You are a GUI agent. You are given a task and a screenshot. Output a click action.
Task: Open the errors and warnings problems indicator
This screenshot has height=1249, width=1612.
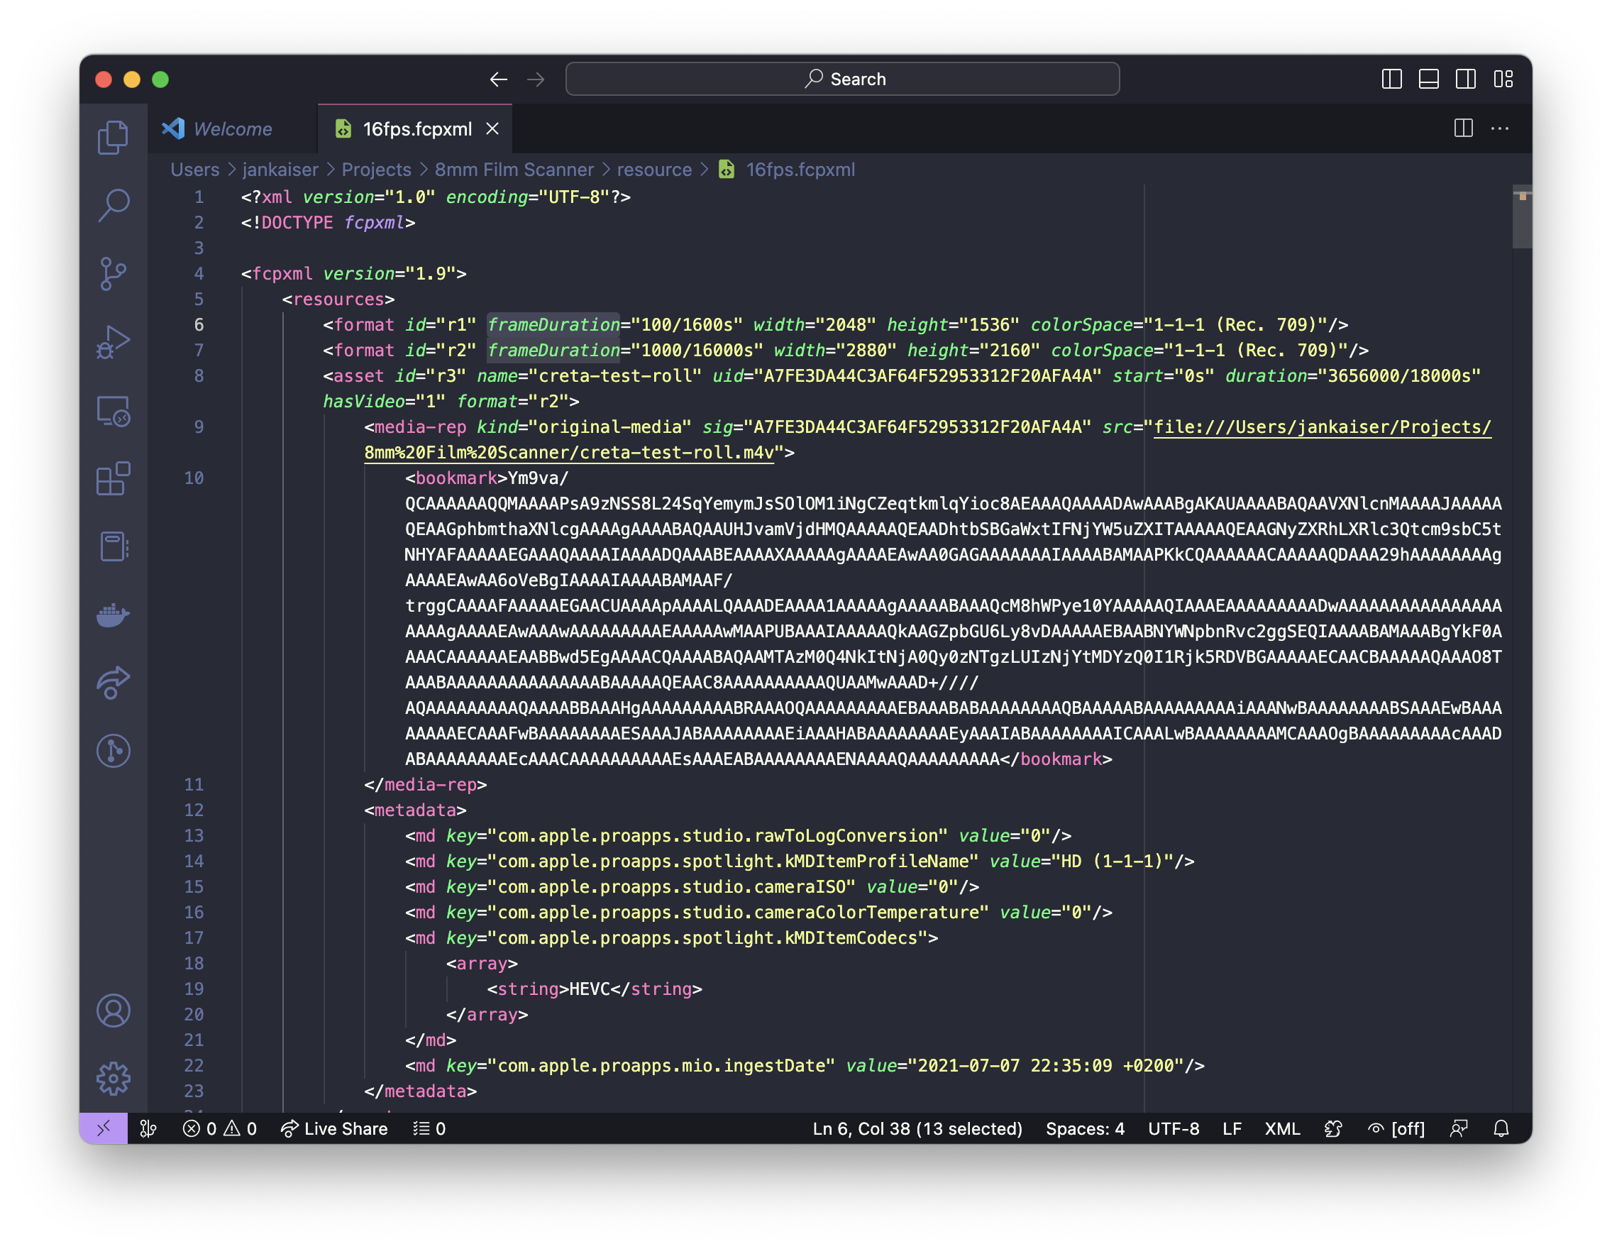pyautogui.click(x=220, y=1128)
